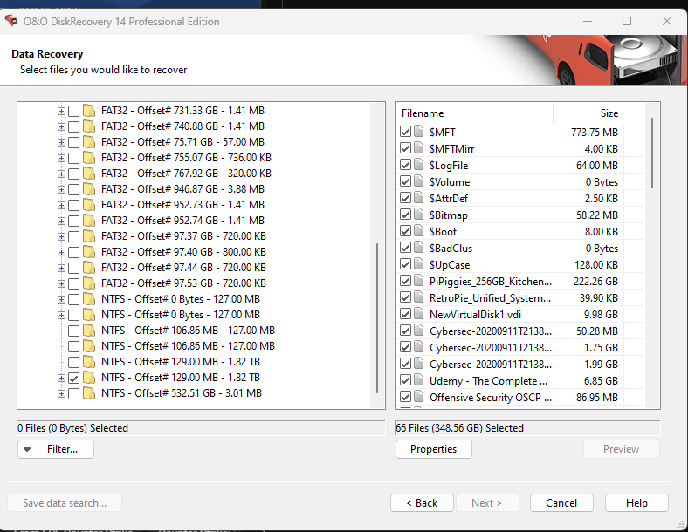Click the file icon next to PiPiggies_256GB_Kitchen
This screenshot has height=532, width=688.
(419, 281)
